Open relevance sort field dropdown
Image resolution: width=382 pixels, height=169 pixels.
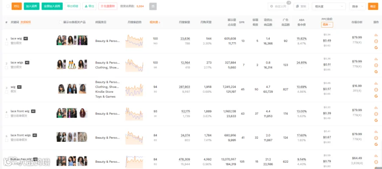(x=329, y=7)
